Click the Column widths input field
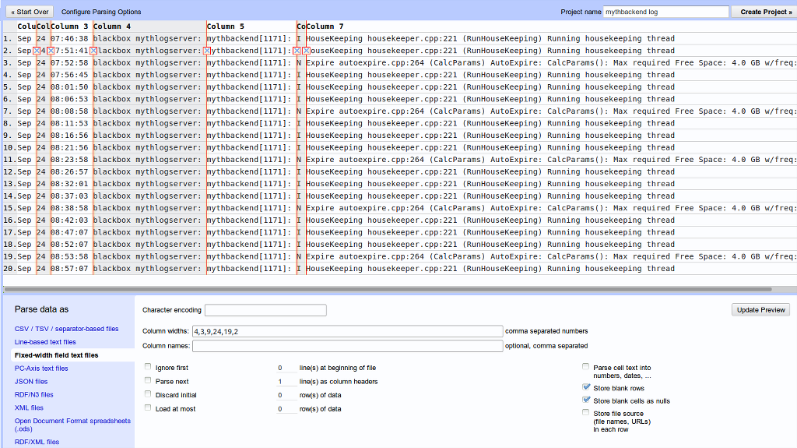 pyautogui.click(x=346, y=331)
